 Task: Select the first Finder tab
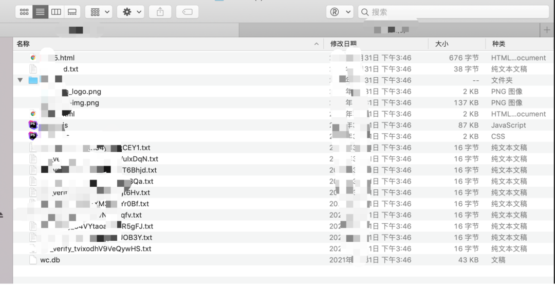point(119,30)
